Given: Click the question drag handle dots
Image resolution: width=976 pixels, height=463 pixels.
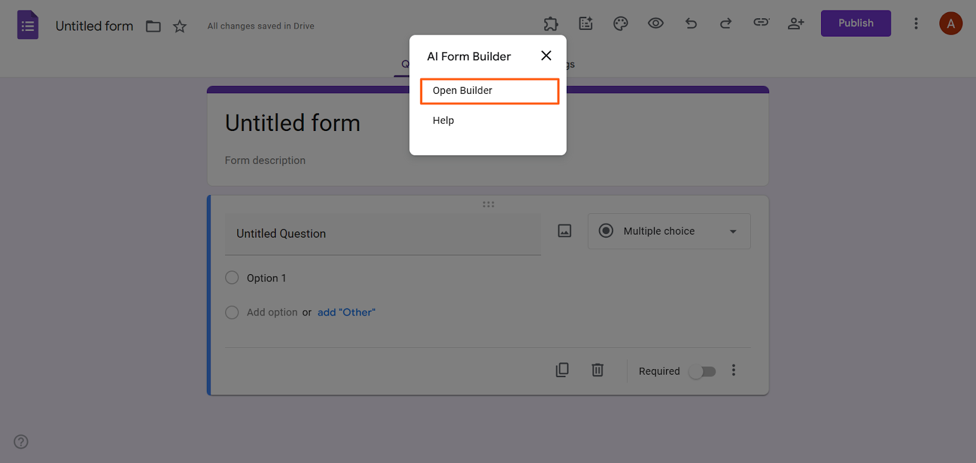Looking at the screenshot, I should pos(489,205).
